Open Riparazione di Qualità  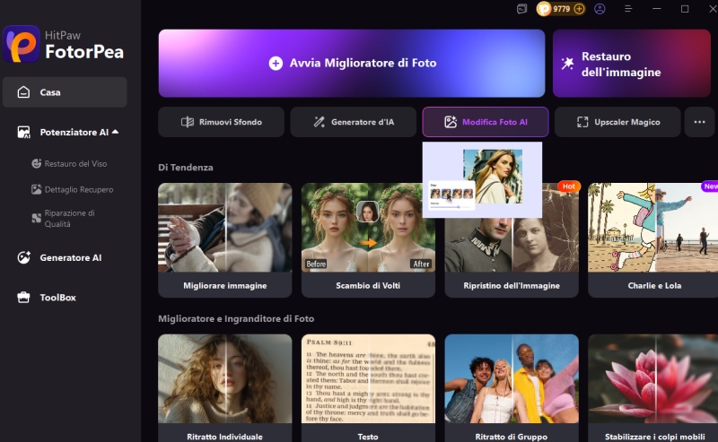click(70, 218)
